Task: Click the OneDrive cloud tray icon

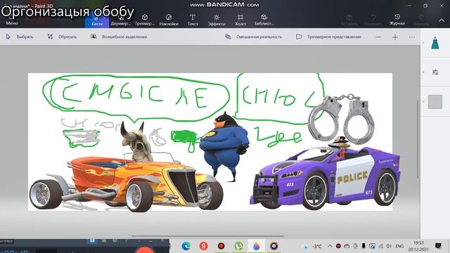Action: click(347, 246)
